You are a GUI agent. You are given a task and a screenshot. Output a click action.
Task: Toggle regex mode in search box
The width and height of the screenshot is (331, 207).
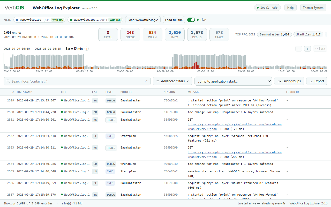tap(146, 81)
